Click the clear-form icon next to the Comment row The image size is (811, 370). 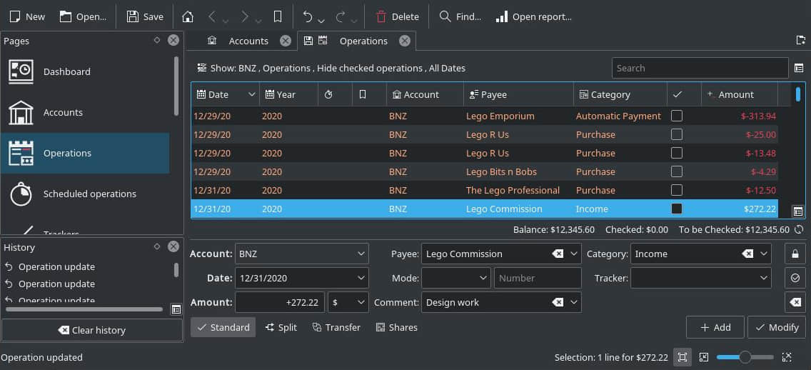point(795,302)
